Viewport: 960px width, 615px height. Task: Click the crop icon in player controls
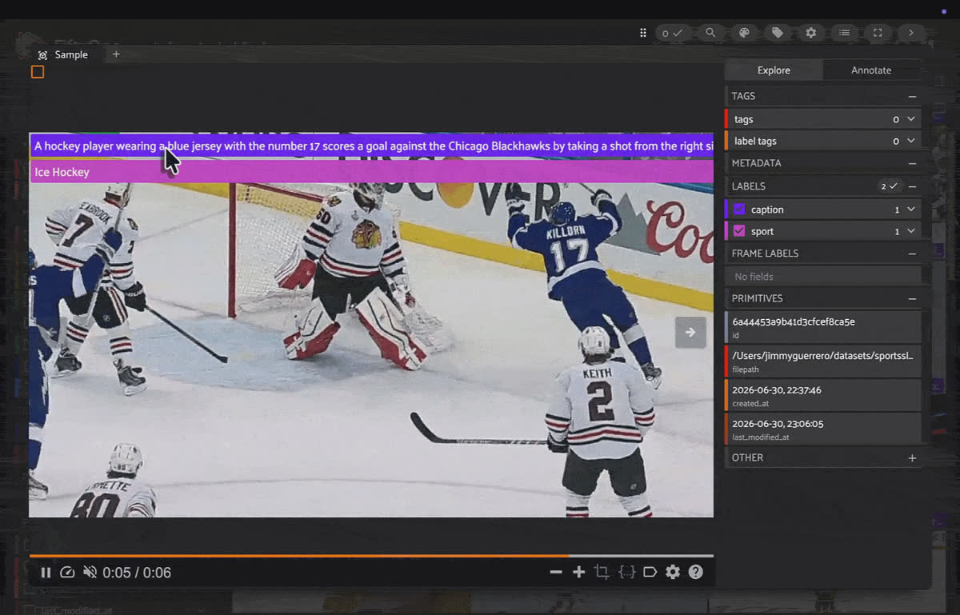602,573
